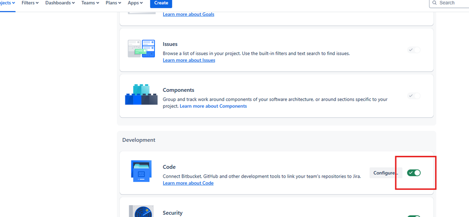This screenshot has width=469, height=217.
Task: Click the Issues feature illustration icon
Action: coord(141,48)
